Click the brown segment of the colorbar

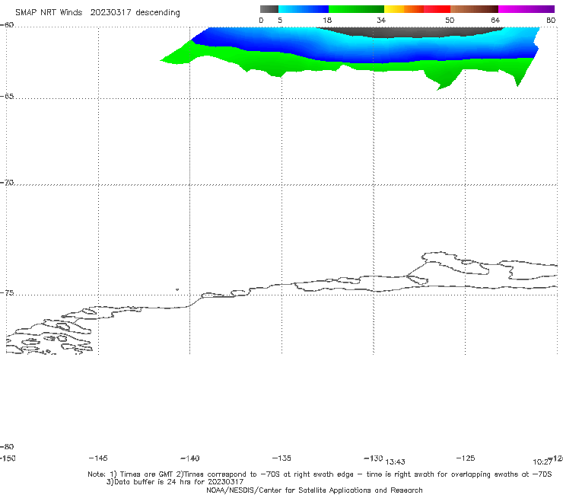474,9
